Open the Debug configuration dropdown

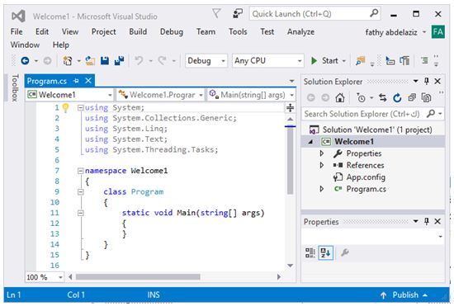(206, 61)
